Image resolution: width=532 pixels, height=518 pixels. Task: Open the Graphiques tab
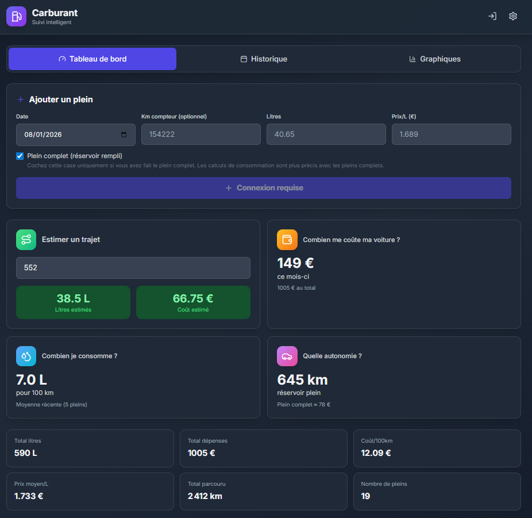pos(434,59)
